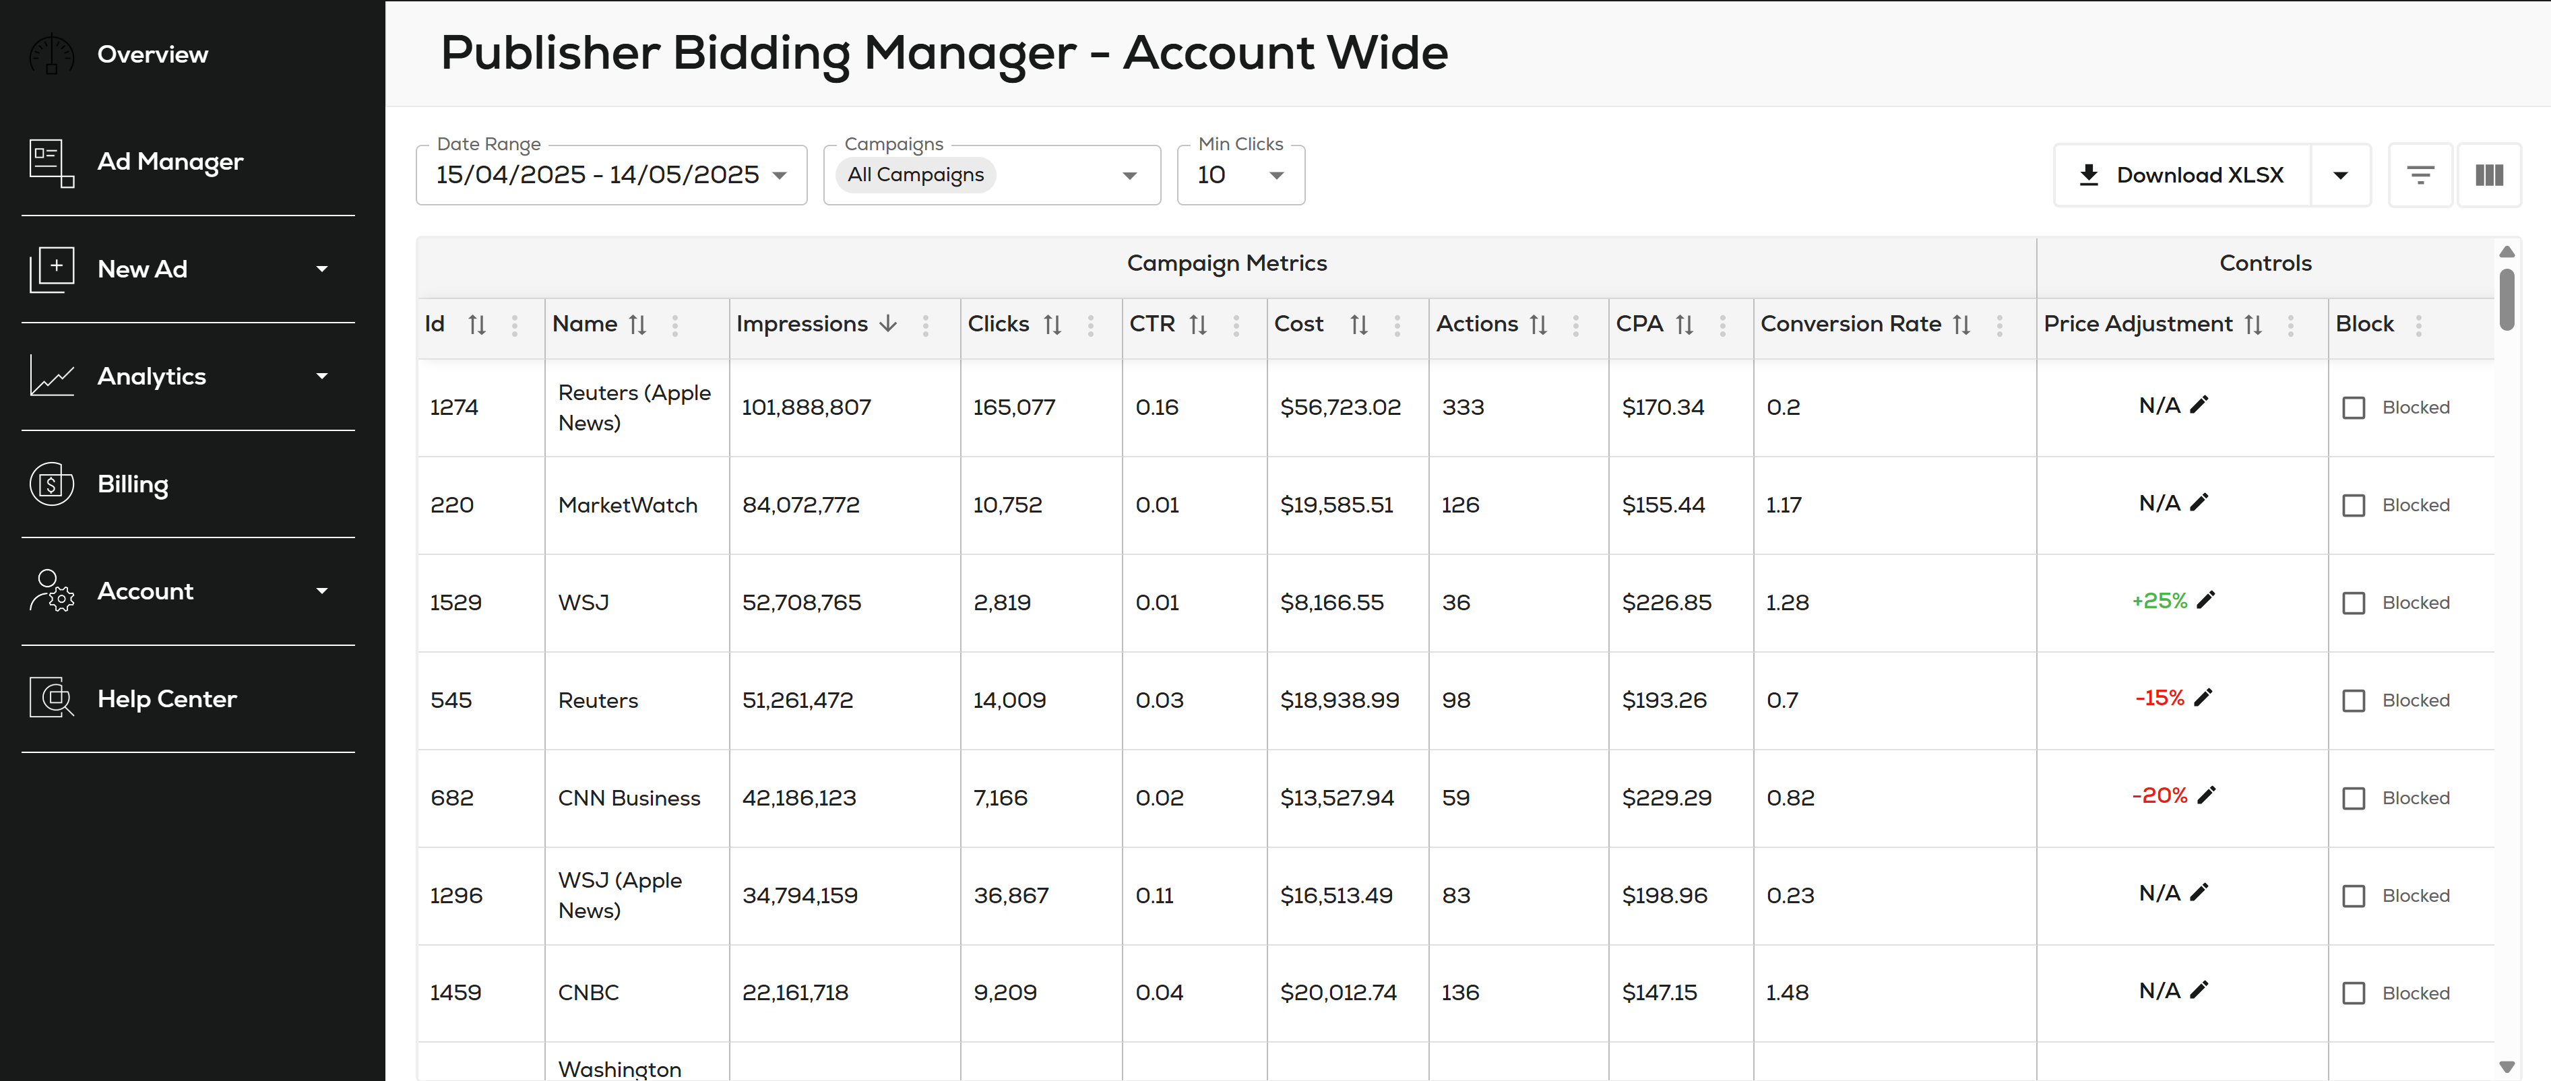Block the Reuters (Apple News) publisher

[x=2353, y=408]
